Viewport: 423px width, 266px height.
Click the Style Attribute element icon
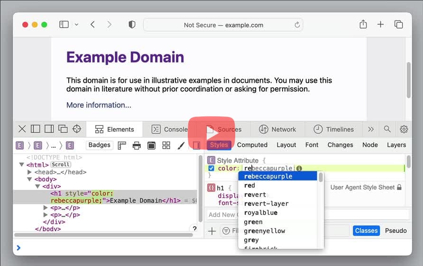[x=211, y=160]
